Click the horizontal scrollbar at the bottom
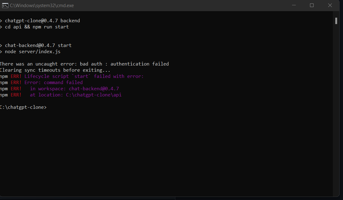Image resolution: width=343 pixels, height=200 pixels. point(86,198)
